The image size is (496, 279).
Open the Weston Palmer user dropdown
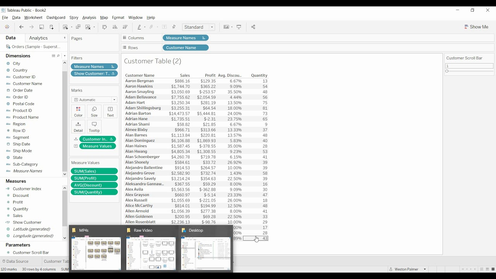pos(408,269)
